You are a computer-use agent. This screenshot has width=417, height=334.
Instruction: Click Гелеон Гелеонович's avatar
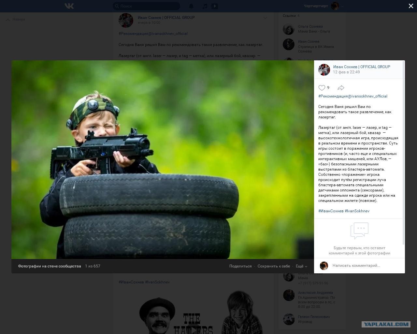point(289,319)
